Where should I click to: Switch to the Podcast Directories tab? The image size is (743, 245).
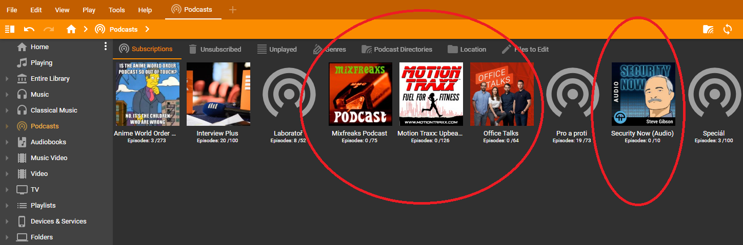pos(397,50)
